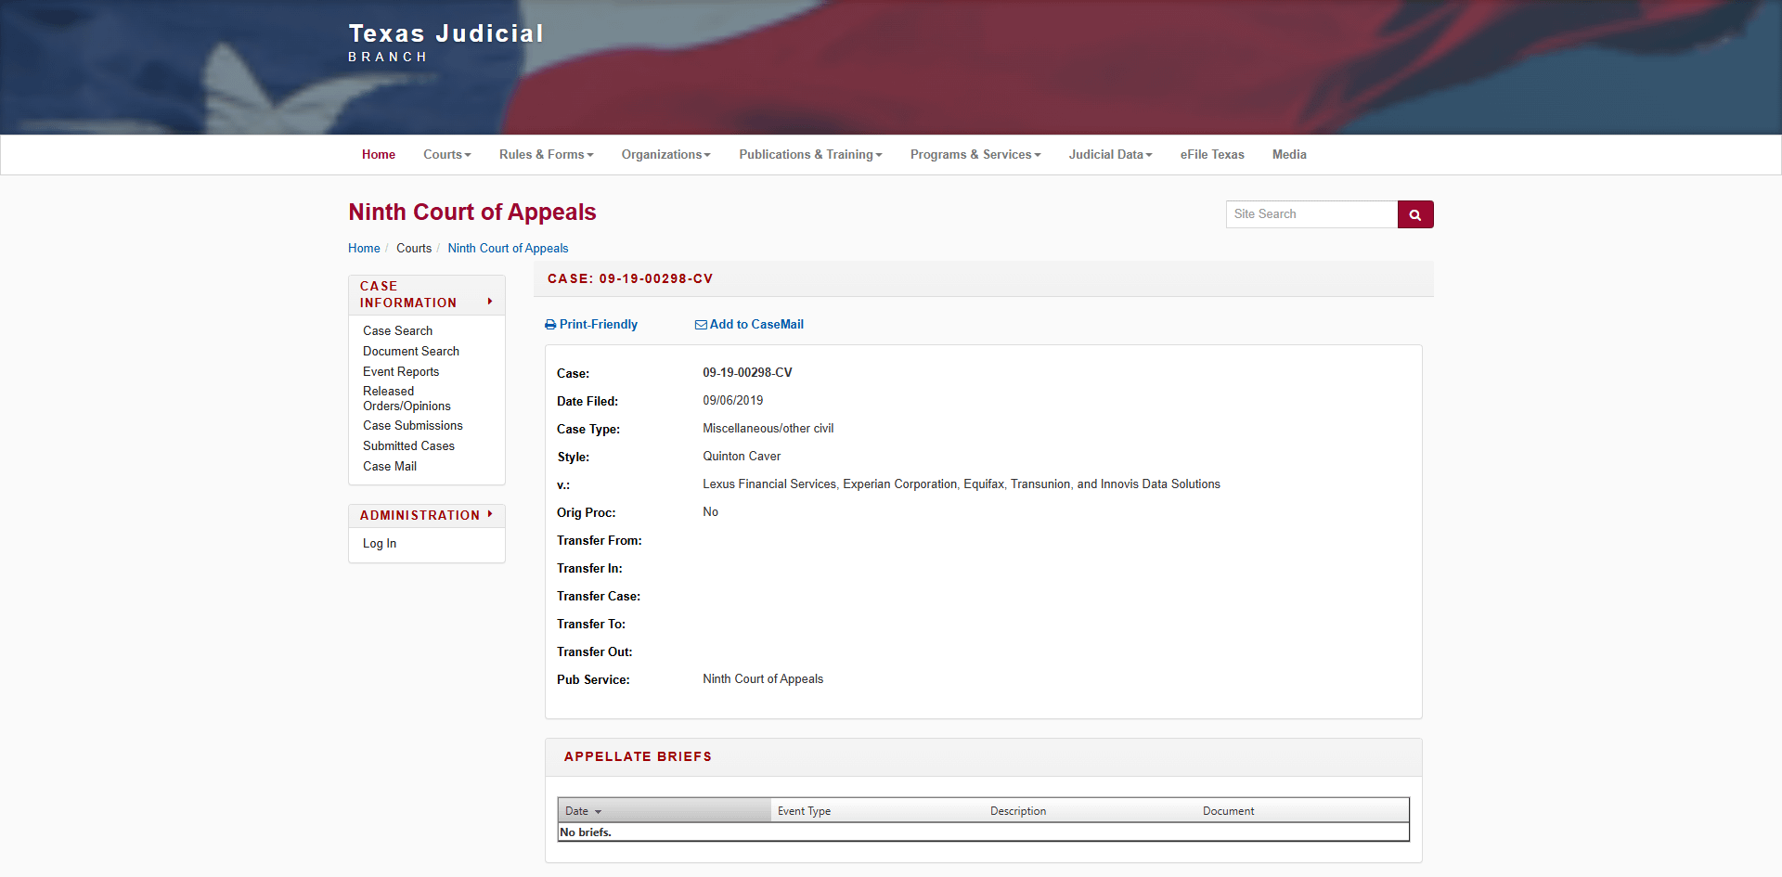Click the site search magnifier button
This screenshot has width=1782, height=877.
click(x=1415, y=214)
